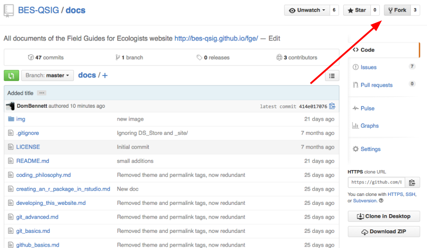Switch clone URL to Subversion

[x=365, y=201]
